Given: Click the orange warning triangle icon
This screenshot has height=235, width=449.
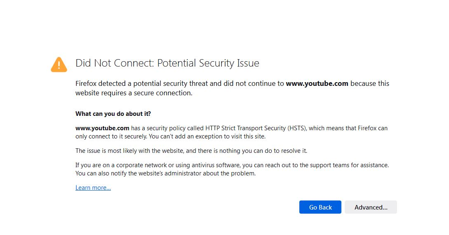Looking at the screenshot, I should tap(59, 65).
